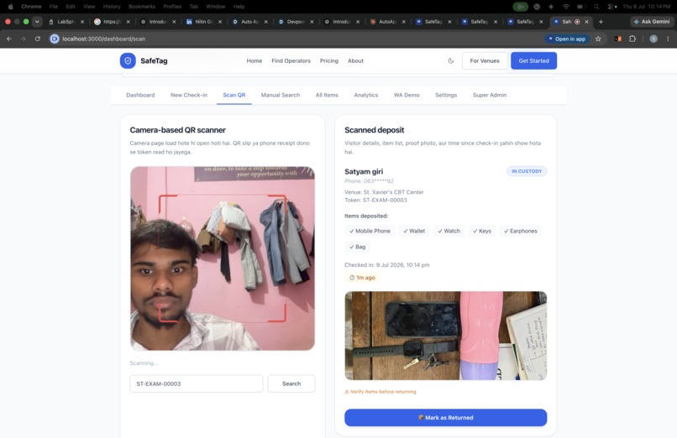Click the IN CUSTODY status badge
Screen dimensions: 677x438
(527, 171)
